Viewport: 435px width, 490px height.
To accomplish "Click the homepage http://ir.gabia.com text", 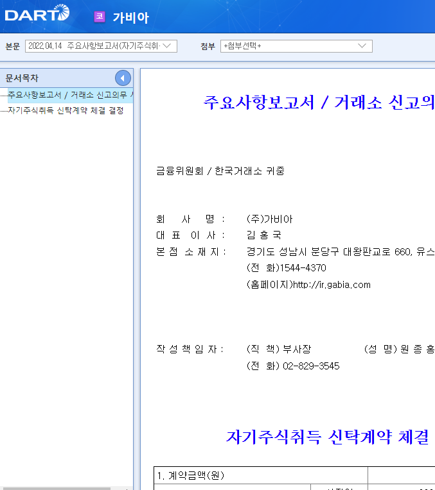I will pyautogui.click(x=332, y=285).
